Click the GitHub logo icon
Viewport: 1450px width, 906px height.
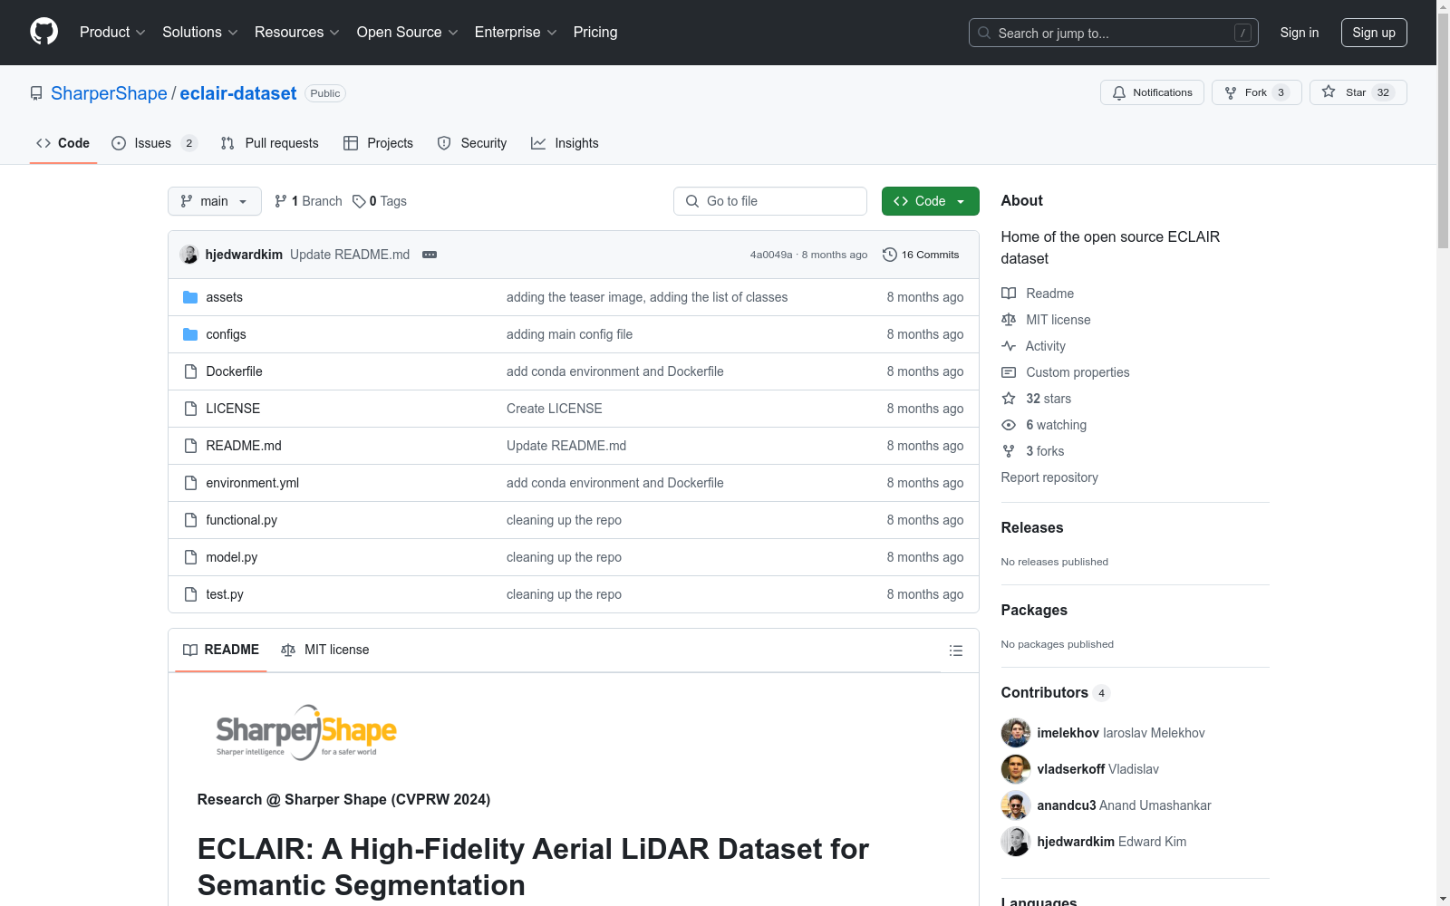pos(43,32)
